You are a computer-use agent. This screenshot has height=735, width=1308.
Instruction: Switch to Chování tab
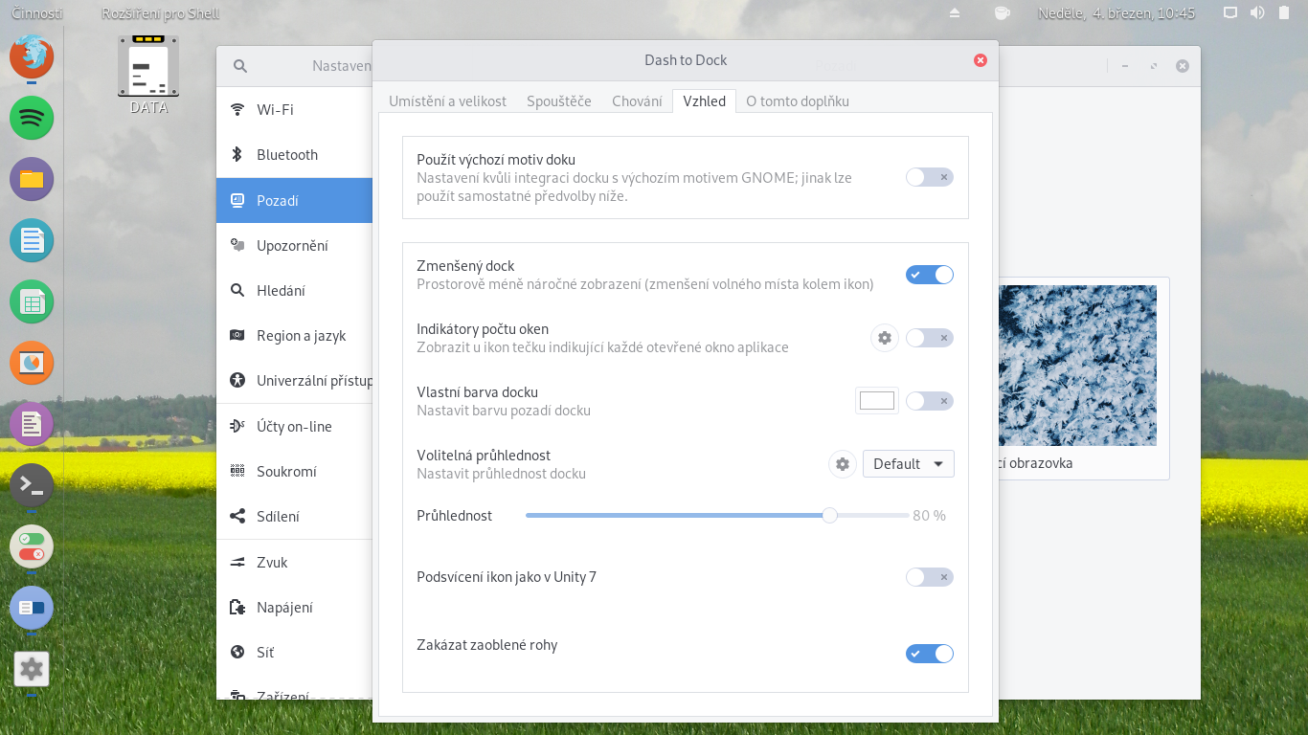(637, 101)
